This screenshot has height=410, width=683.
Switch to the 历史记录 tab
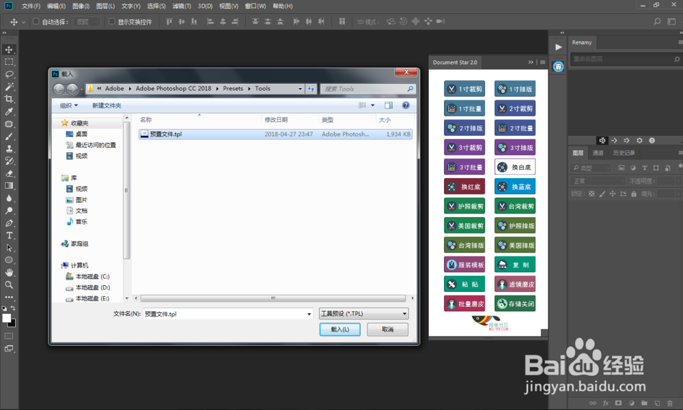624,153
